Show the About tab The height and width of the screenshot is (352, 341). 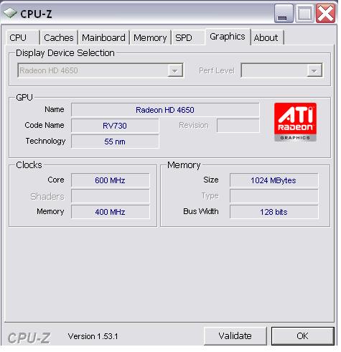[267, 37]
